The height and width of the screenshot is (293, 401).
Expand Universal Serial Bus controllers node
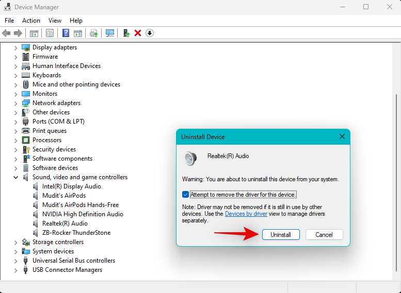coord(15,261)
